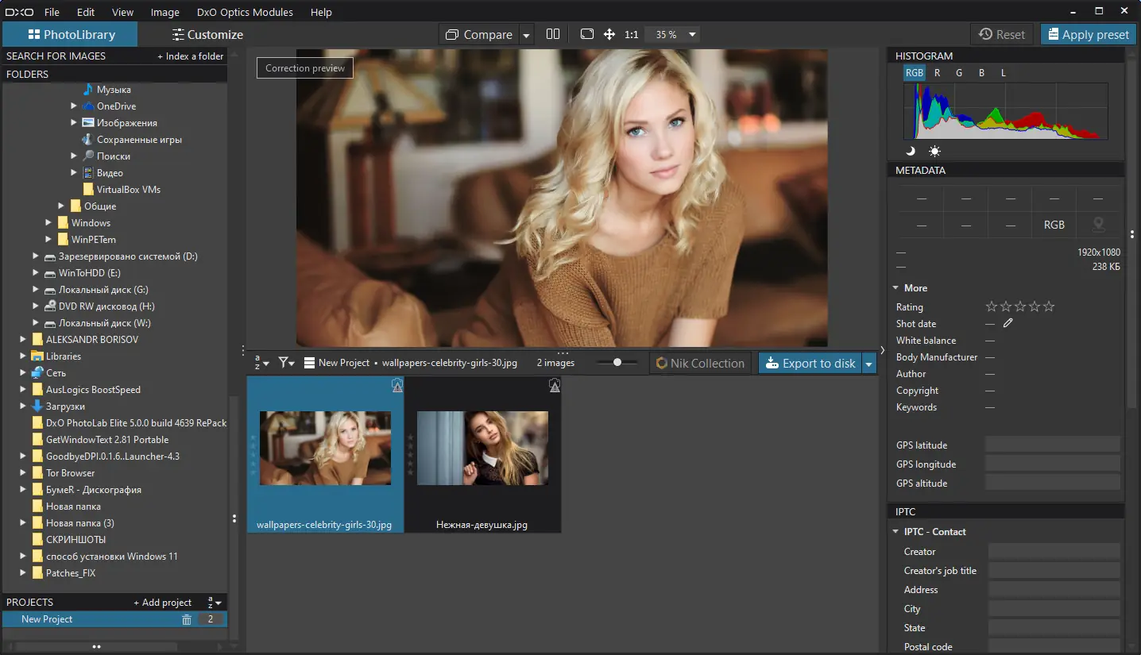Screen dimensions: 1141x655
Task: Click the 1:1 zoom icon
Action: coord(632,35)
